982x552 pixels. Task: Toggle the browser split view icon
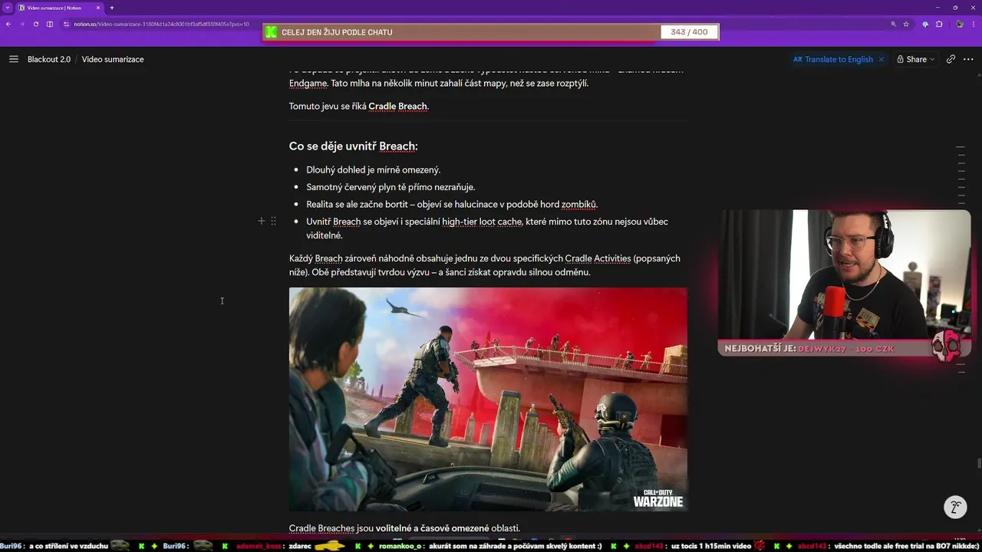pyautogui.click(x=50, y=24)
